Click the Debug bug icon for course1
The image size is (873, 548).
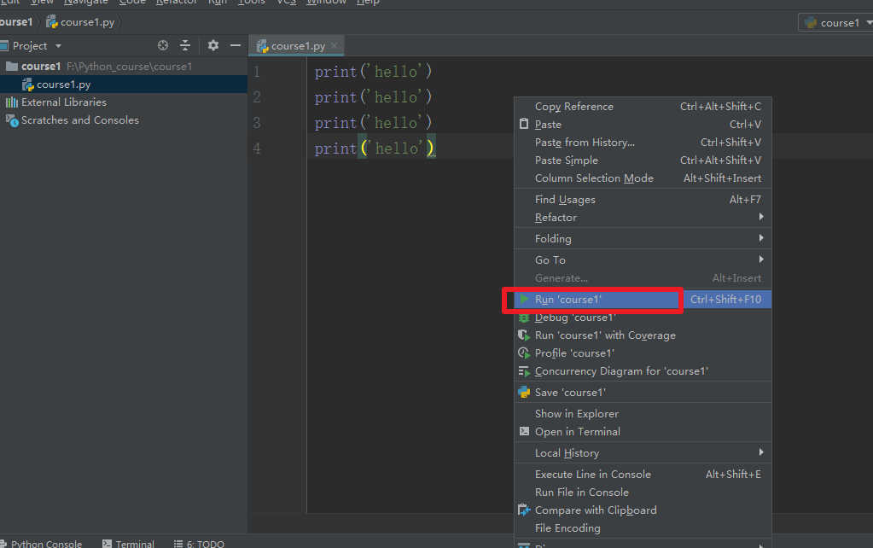point(524,318)
